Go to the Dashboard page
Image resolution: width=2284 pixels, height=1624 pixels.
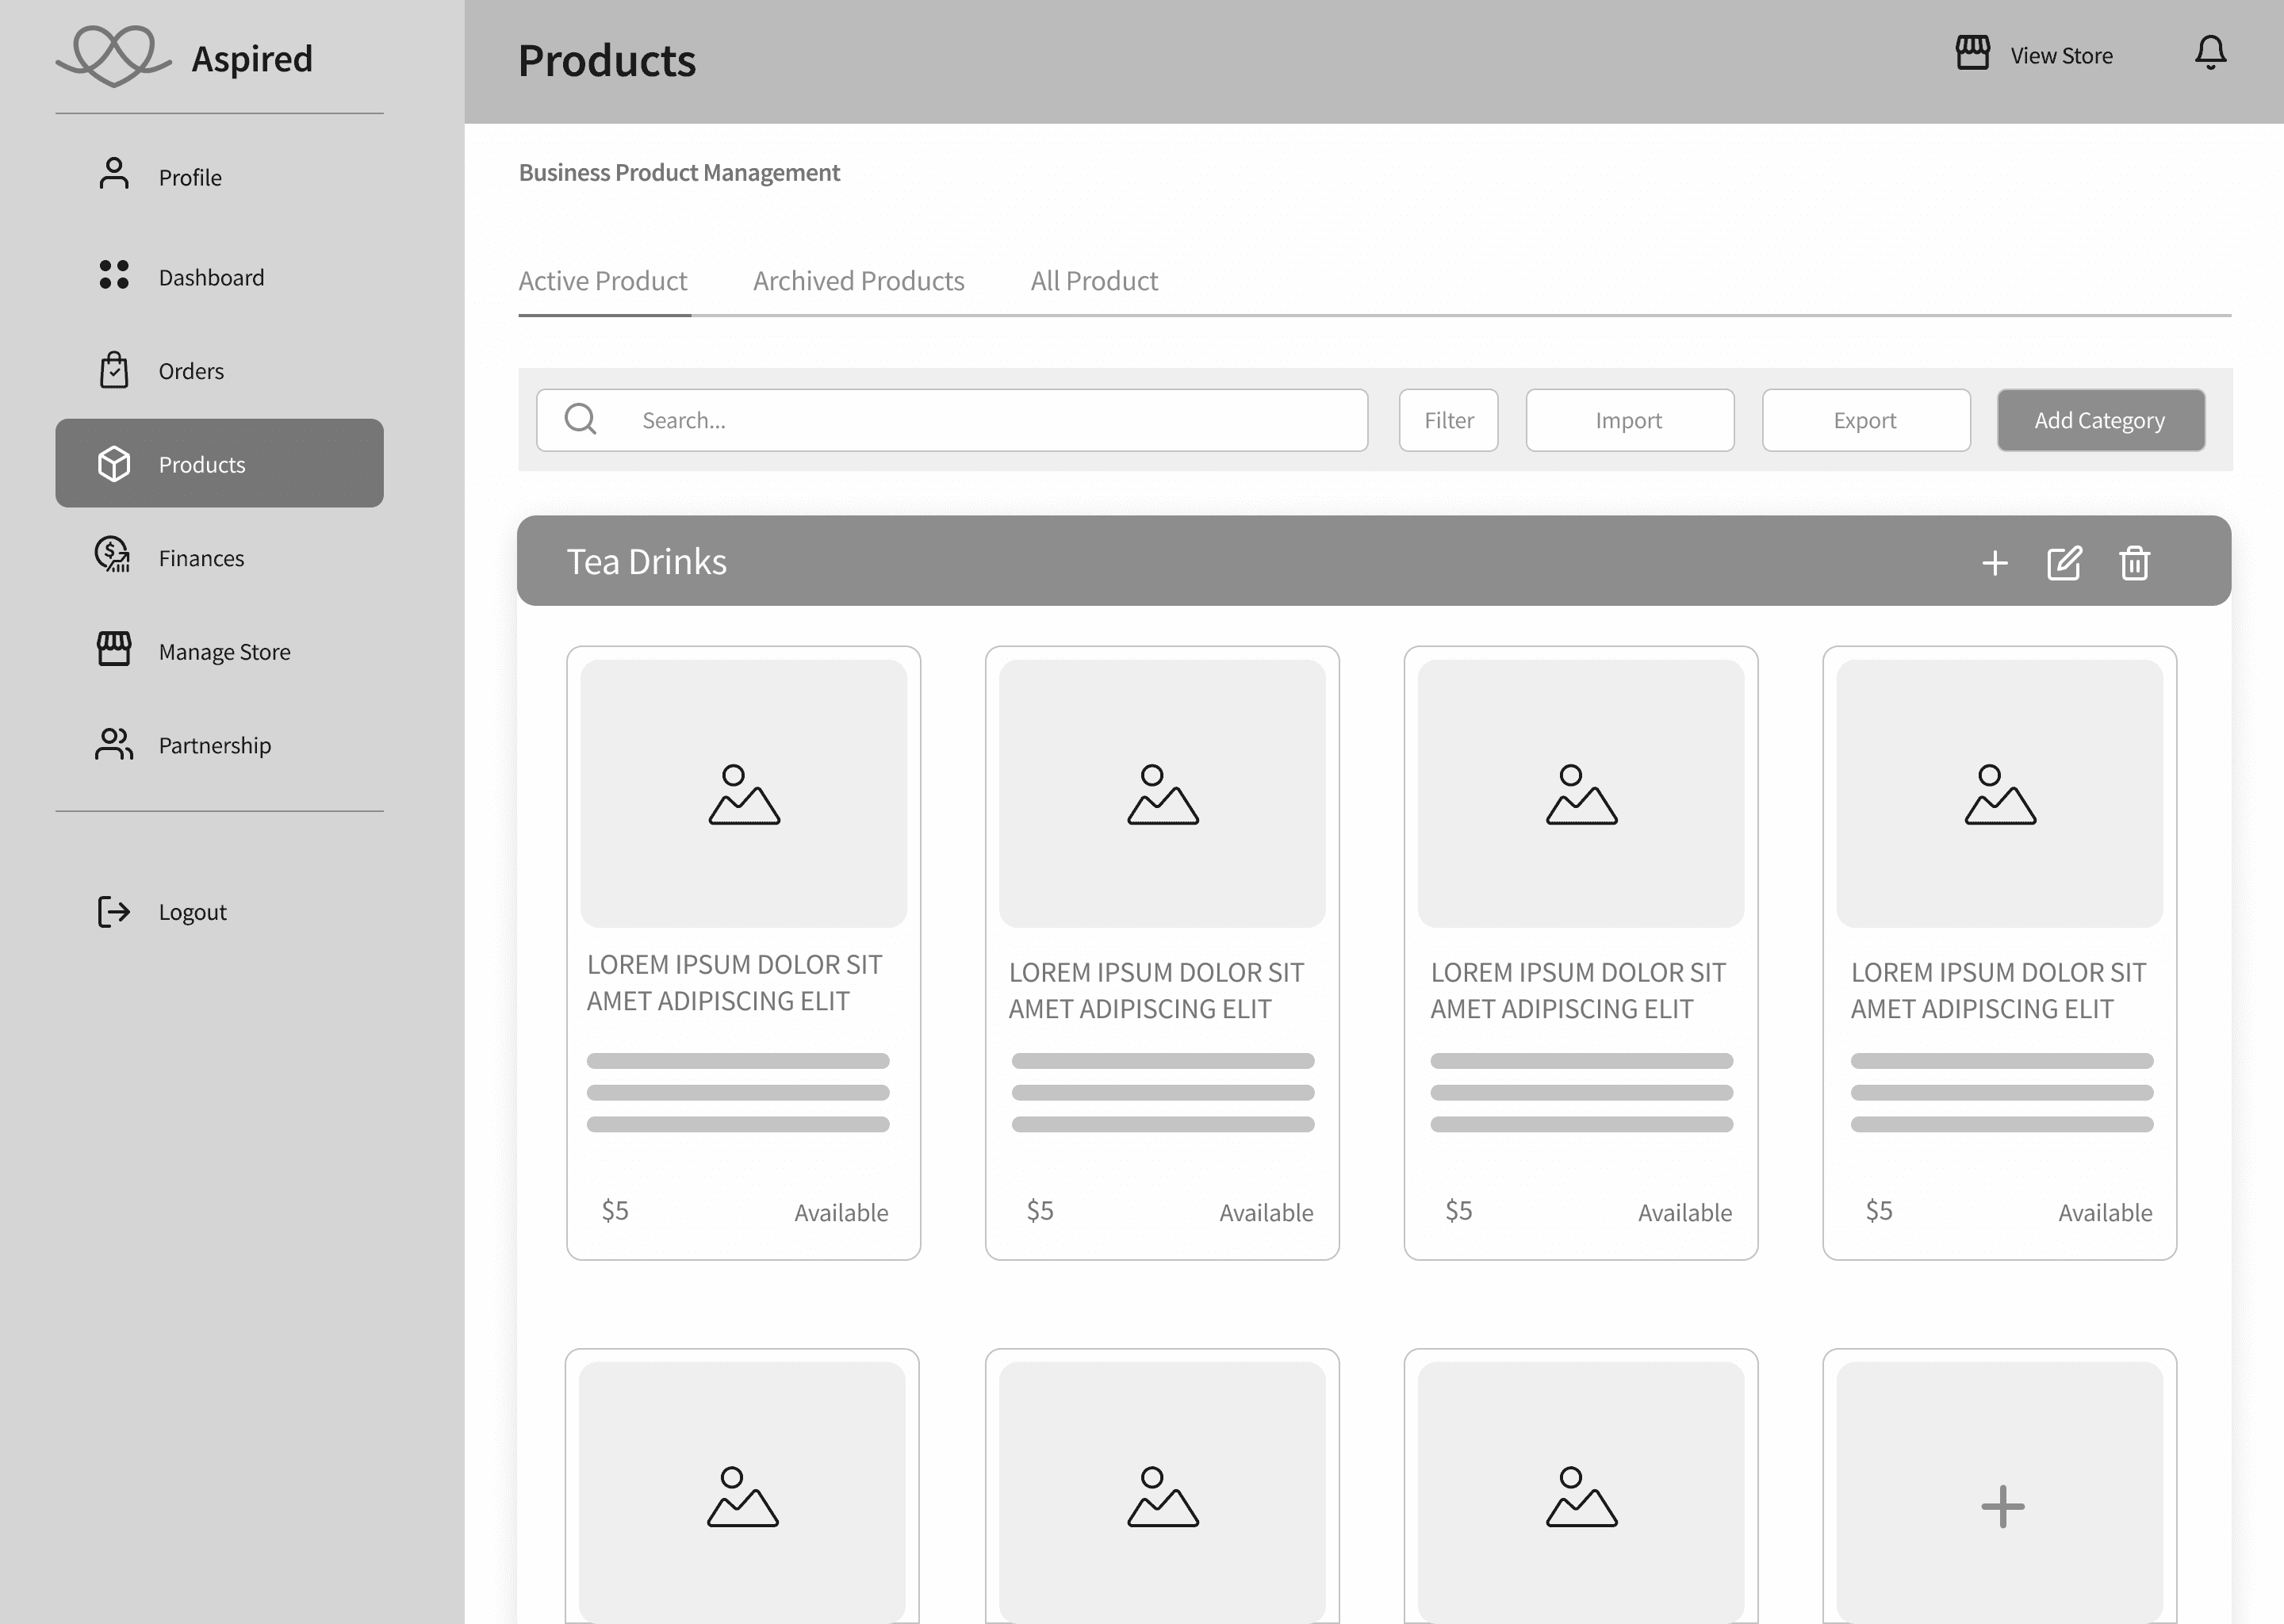coord(210,277)
